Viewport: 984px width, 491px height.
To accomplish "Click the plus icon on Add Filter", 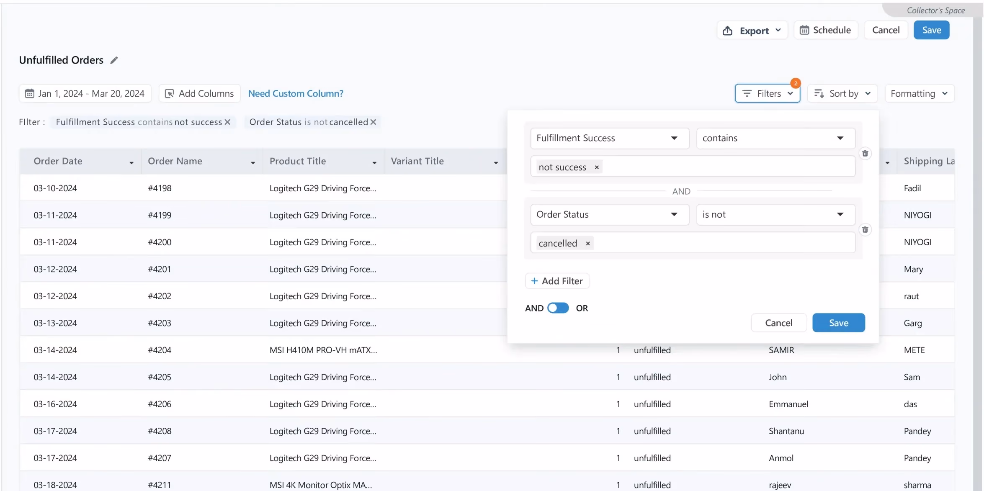I will (x=534, y=281).
